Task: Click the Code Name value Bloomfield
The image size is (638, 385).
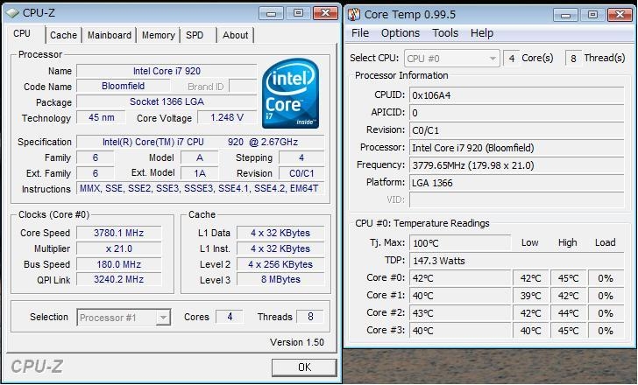Action: (x=124, y=86)
